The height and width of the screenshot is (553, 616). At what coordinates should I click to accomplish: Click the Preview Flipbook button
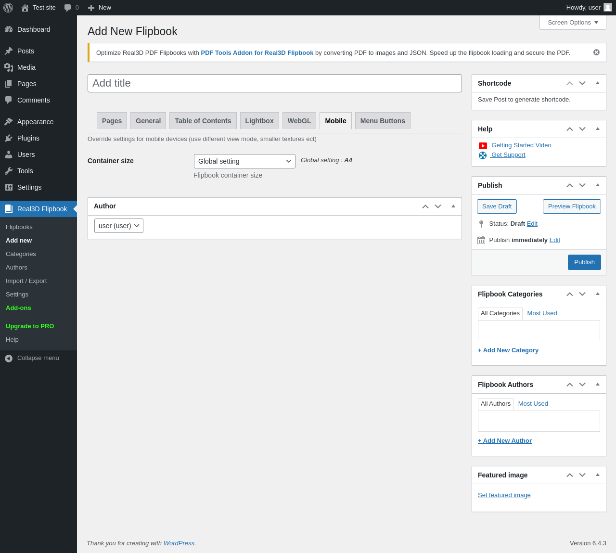[572, 206]
